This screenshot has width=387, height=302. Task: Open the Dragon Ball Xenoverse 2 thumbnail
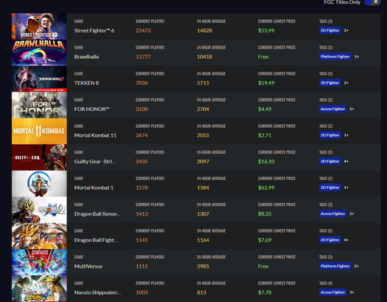(x=39, y=209)
